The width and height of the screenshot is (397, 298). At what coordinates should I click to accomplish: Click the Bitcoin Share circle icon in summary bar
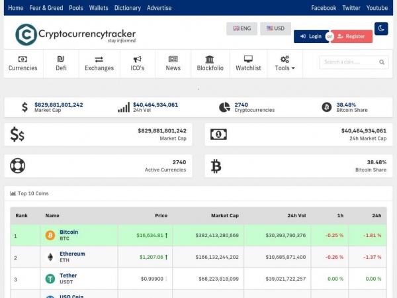pyautogui.click(x=327, y=107)
